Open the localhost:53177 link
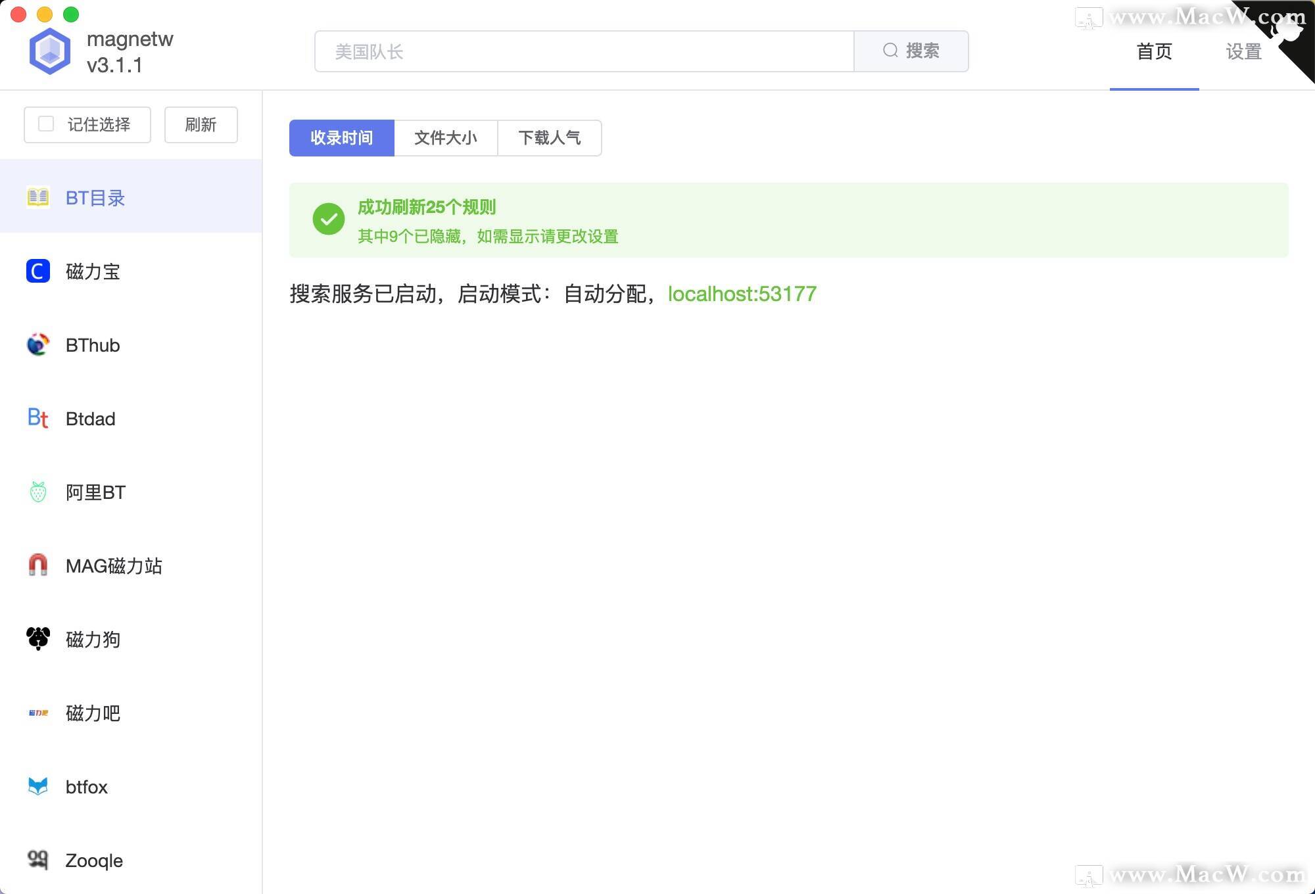The image size is (1315, 894). tap(742, 294)
